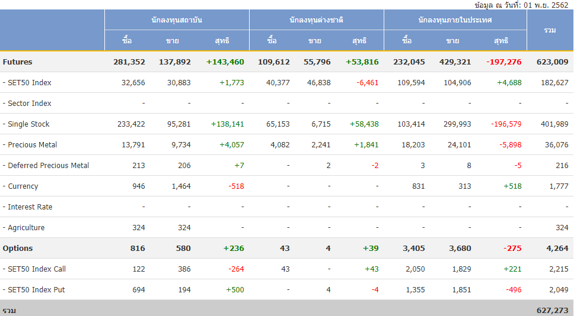Viewport: 577px width, 316px height.
Task: Click the Precious Metal row label
Action: click(x=30, y=144)
